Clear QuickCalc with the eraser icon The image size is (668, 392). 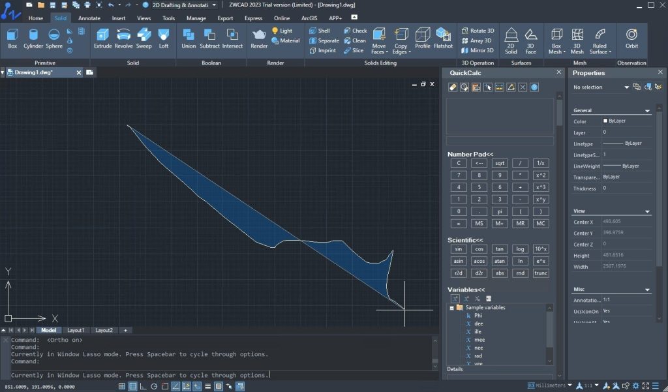453,87
